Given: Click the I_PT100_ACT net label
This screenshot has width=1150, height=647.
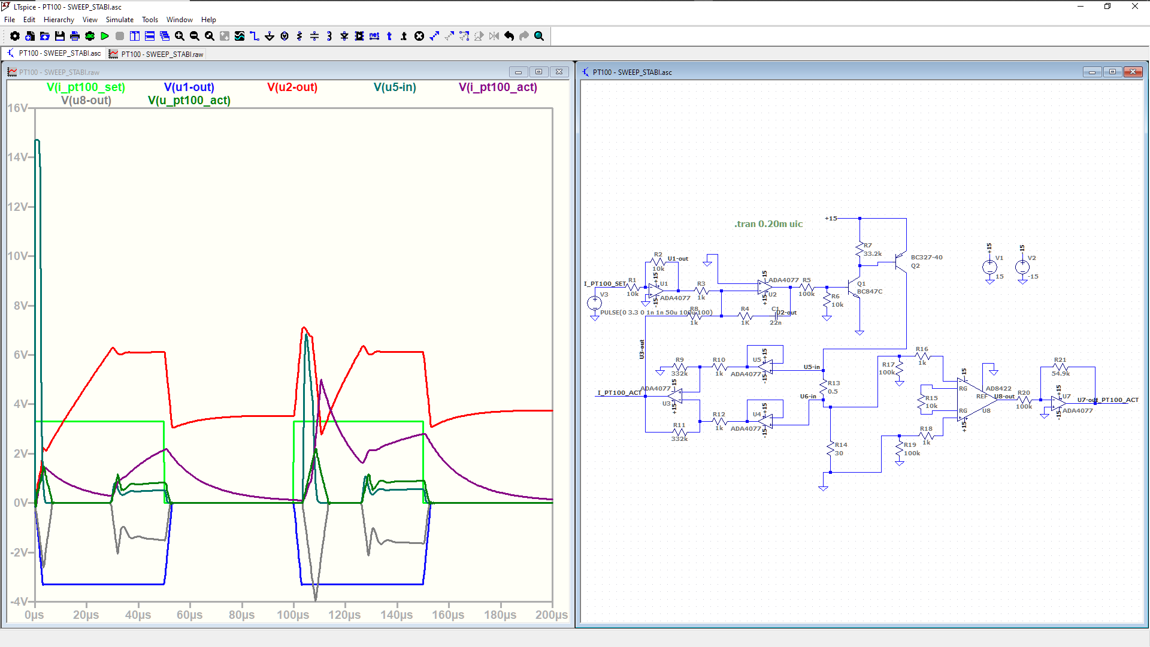Looking at the screenshot, I should pyautogui.click(x=619, y=393).
